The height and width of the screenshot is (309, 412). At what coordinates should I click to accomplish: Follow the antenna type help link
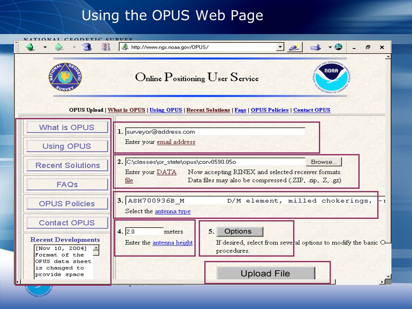click(x=173, y=211)
